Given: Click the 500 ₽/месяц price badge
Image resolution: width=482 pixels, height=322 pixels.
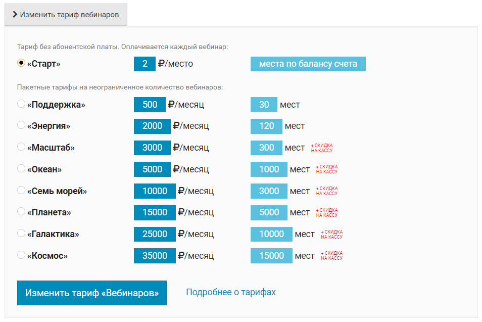Looking at the screenshot, I should pyautogui.click(x=150, y=105).
